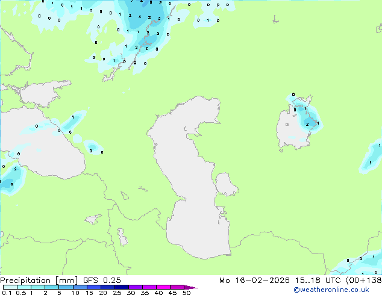
Task: Select the legend label '50'
Action: click(186, 293)
